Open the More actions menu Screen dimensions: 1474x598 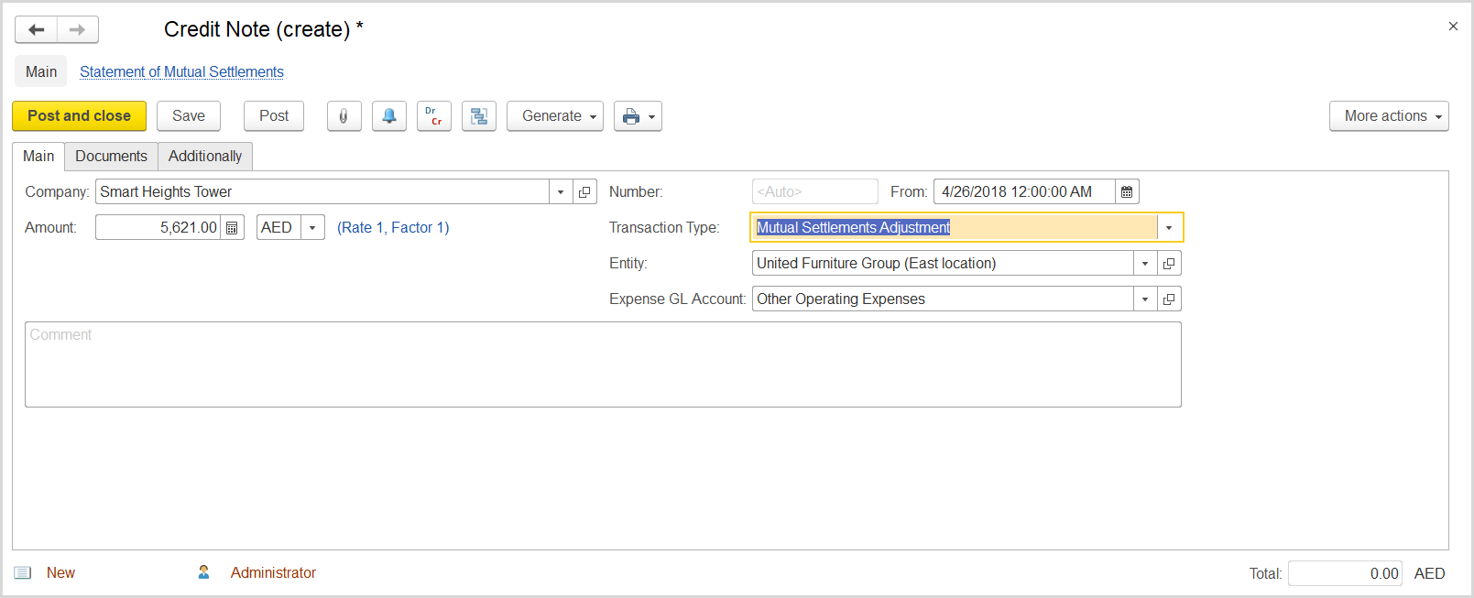[1389, 116]
